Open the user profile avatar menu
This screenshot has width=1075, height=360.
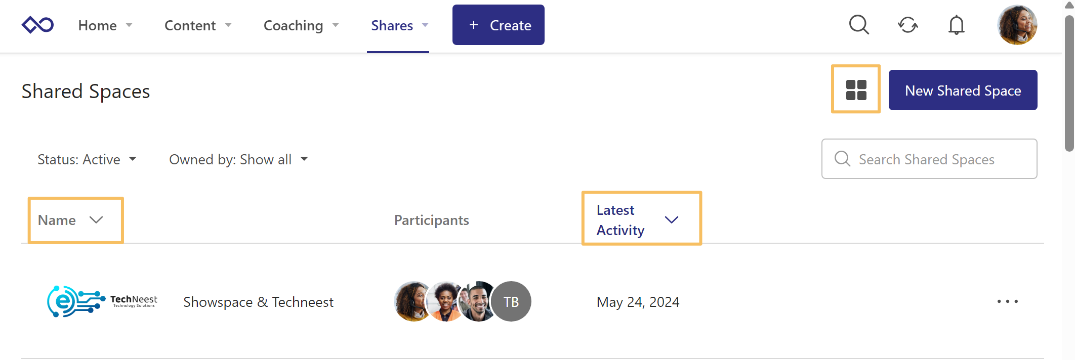[x=1017, y=25]
